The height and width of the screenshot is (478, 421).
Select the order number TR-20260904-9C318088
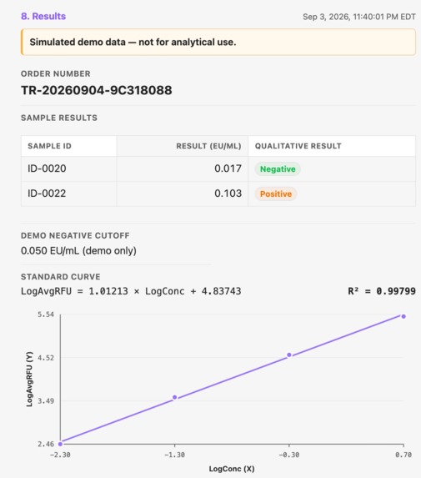pyautogui.click(x=97, y=90)
